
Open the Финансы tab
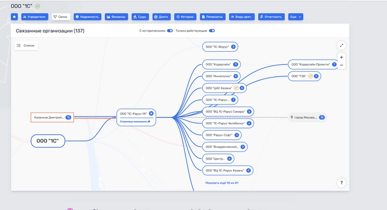point(116,17)
